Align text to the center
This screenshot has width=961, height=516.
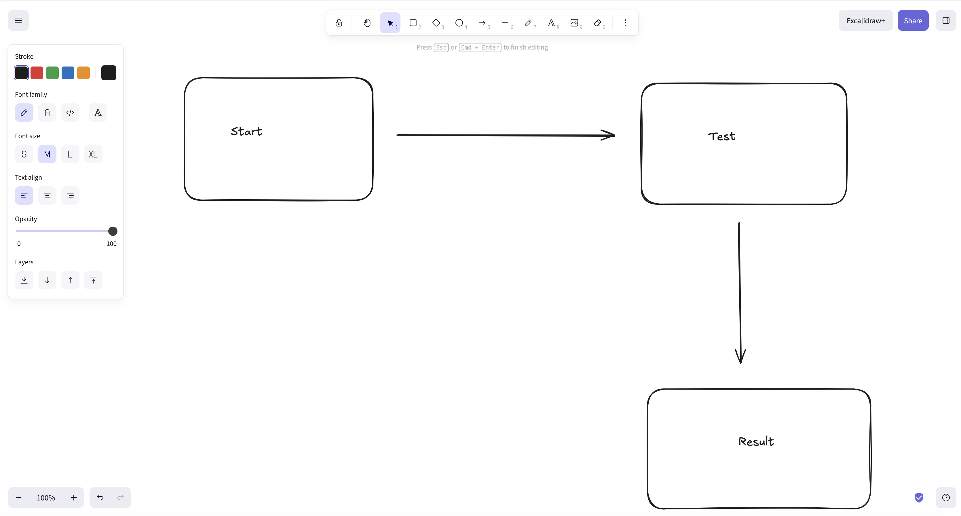click(x=47, y=196)
